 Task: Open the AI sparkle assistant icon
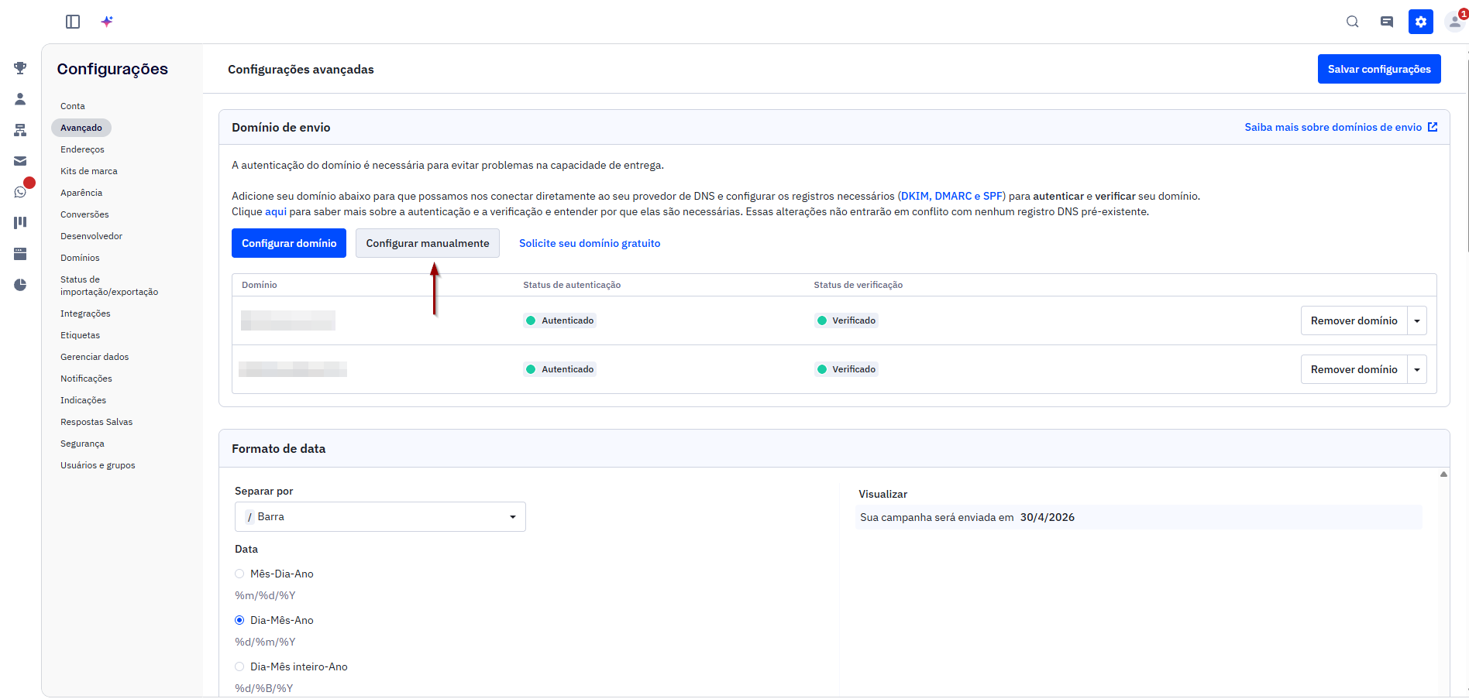tap(107, 22)
